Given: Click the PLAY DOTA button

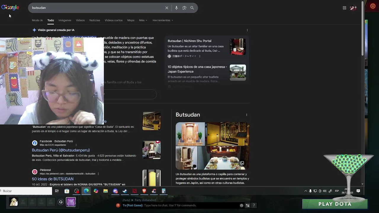Looking at the screenshot, I should click(335, 204).
